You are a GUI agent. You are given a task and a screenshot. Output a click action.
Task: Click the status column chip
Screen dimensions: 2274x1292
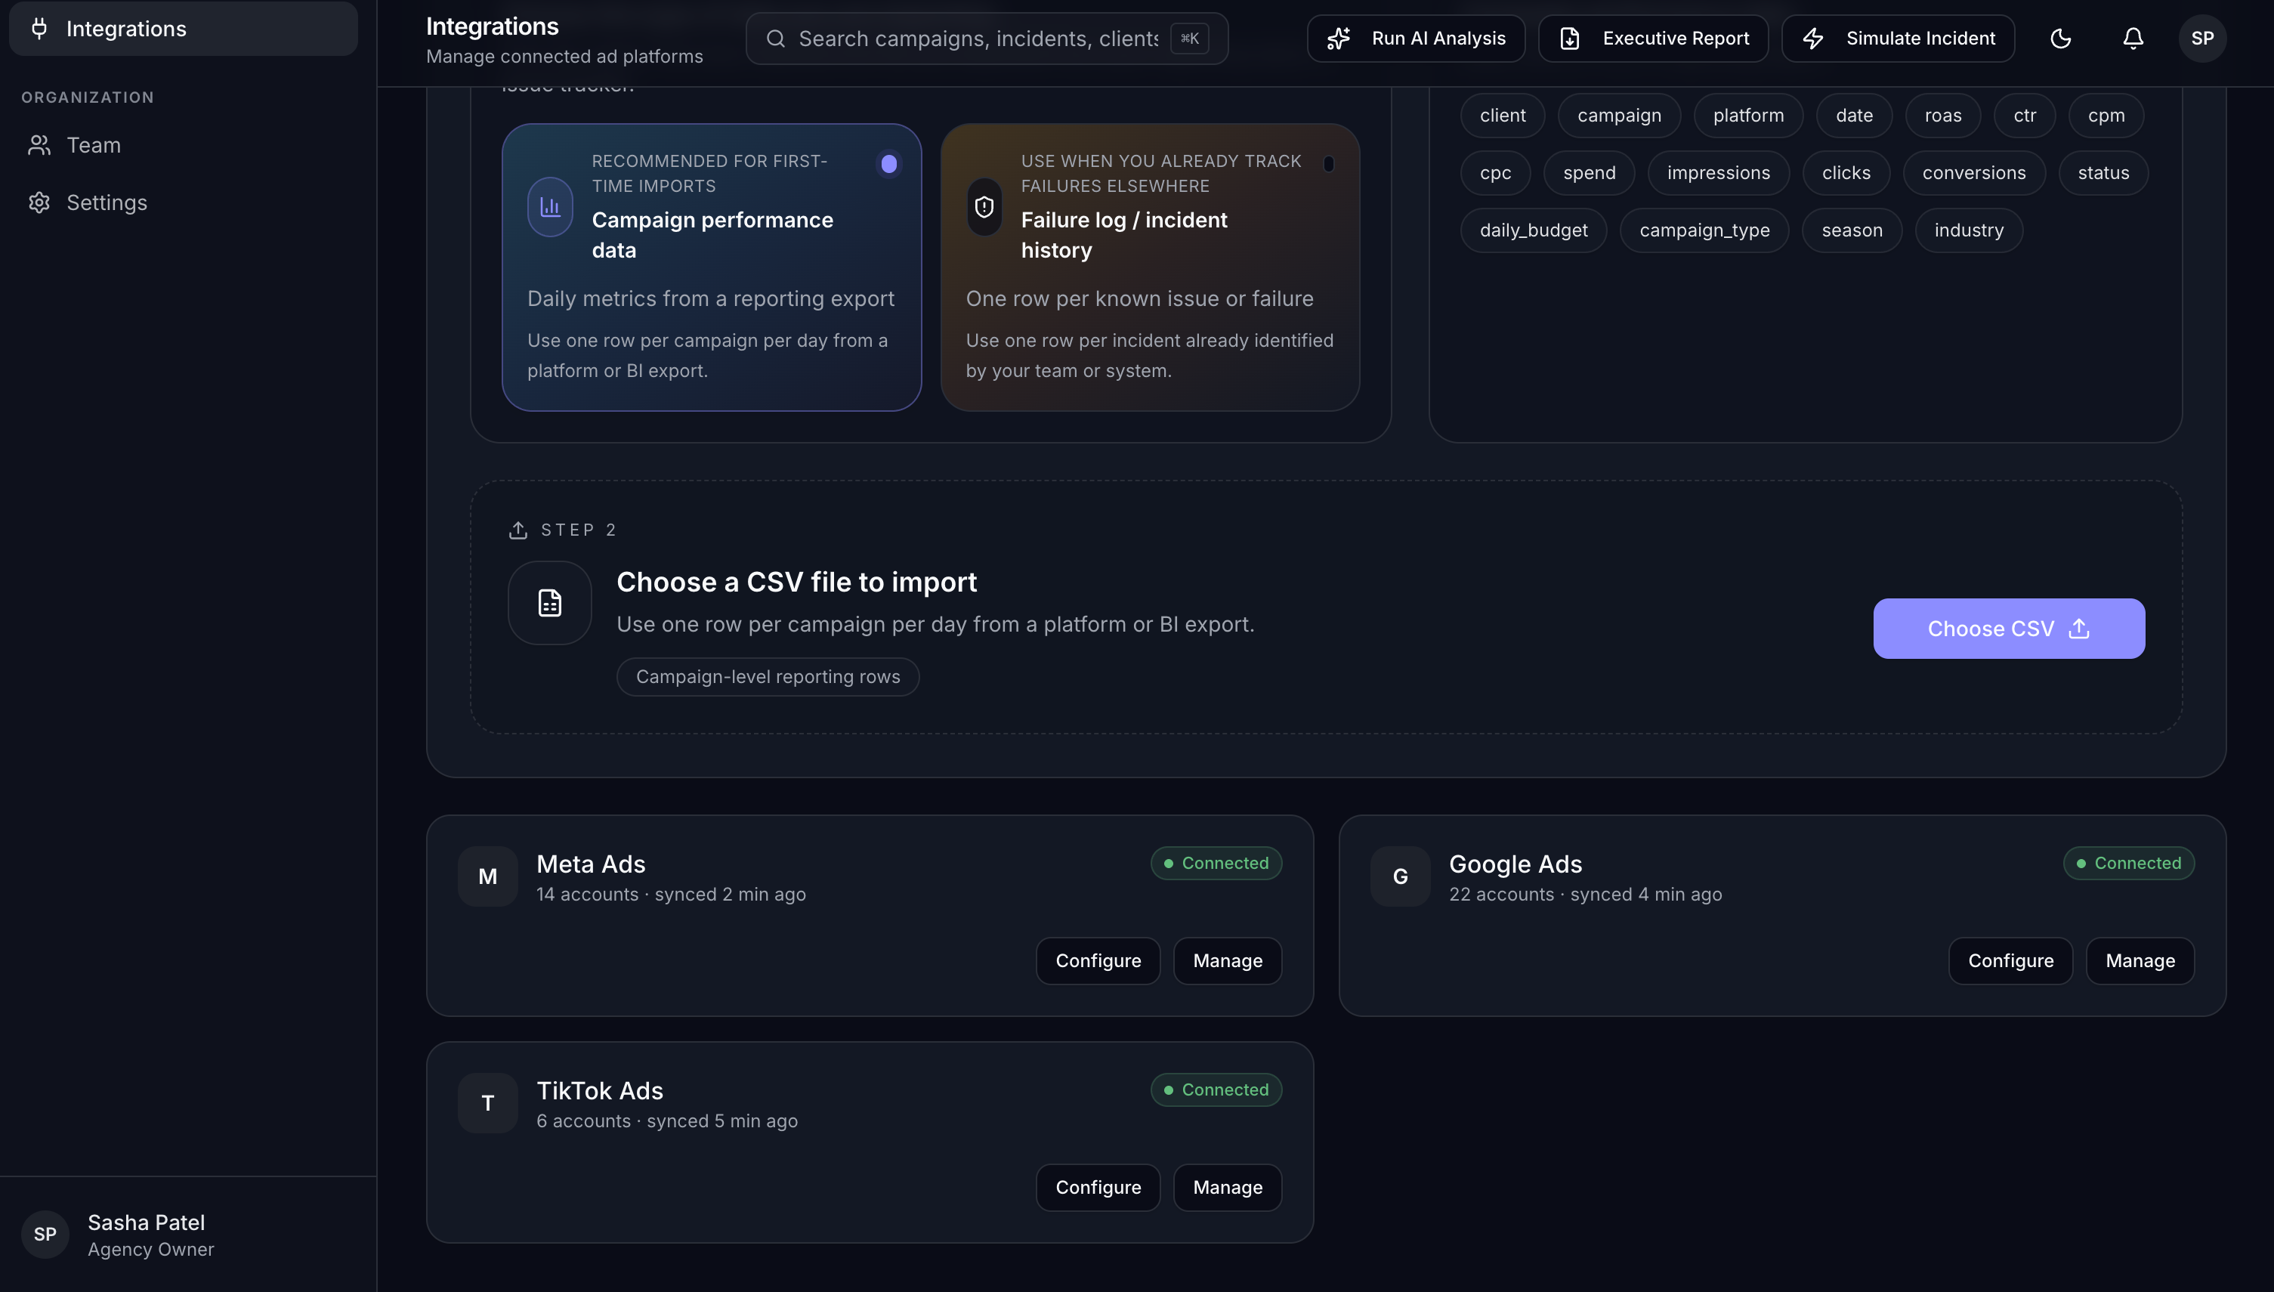pyautogui.click(x=2103, y=173)
